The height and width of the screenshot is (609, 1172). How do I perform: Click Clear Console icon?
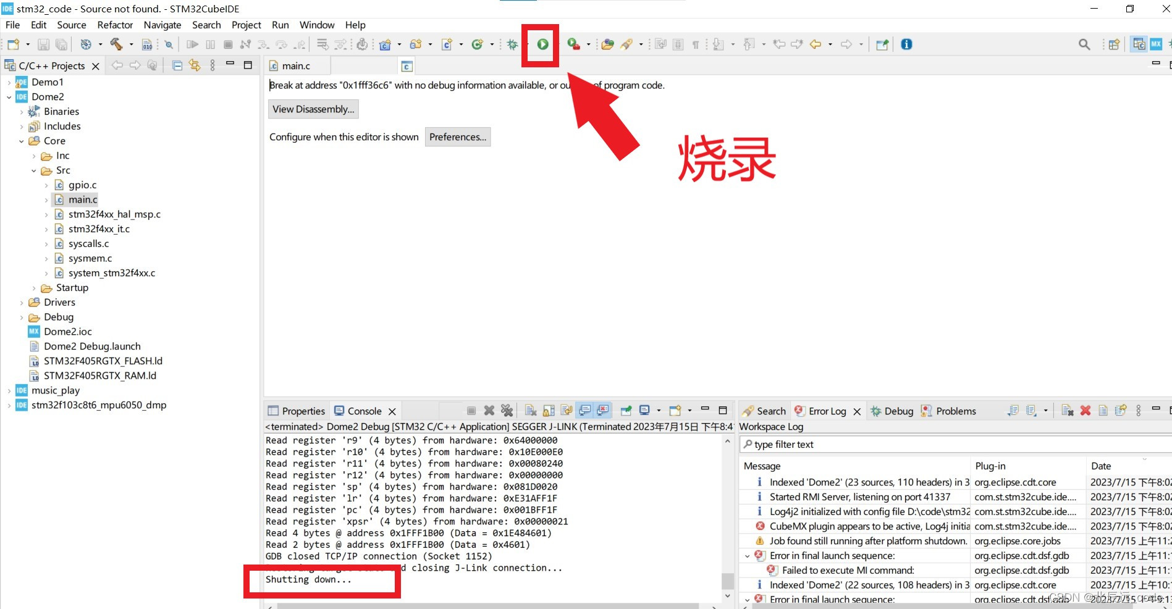pyautogui.click(x=531, y=411)
